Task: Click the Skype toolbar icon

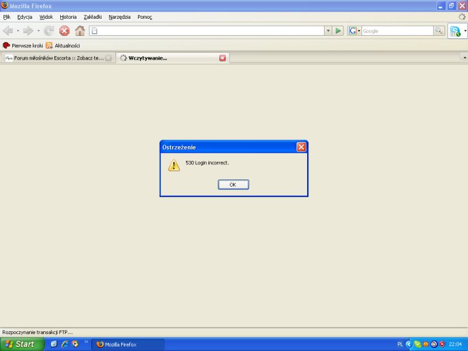Action: pos(455,31)
